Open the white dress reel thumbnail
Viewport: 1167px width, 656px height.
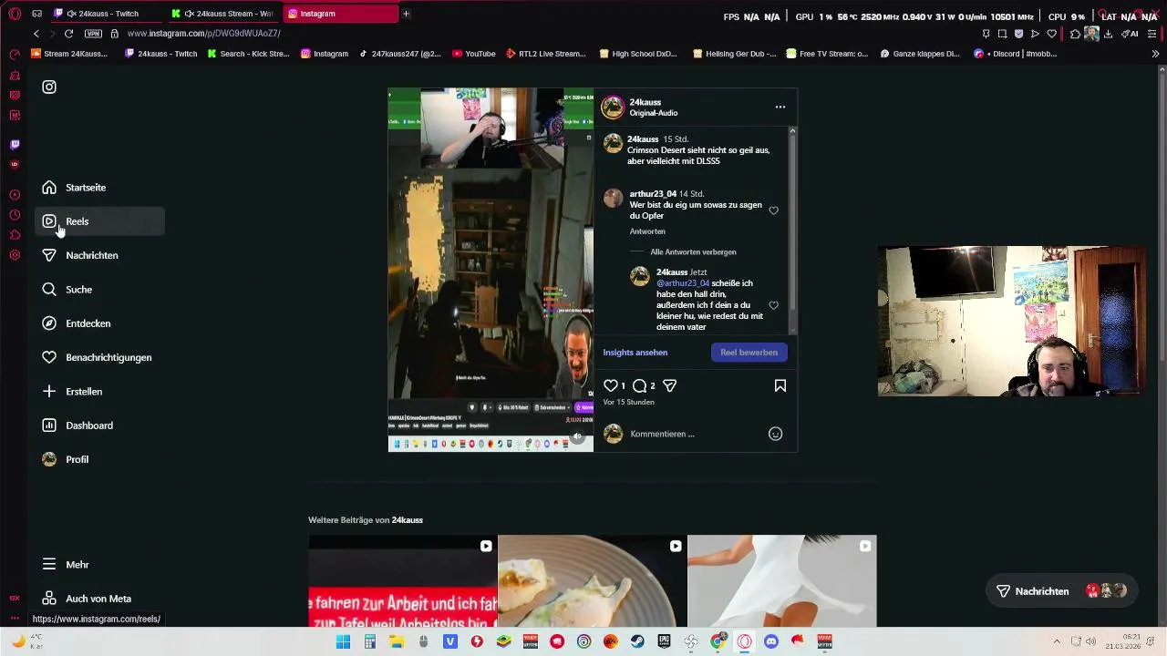782,581
